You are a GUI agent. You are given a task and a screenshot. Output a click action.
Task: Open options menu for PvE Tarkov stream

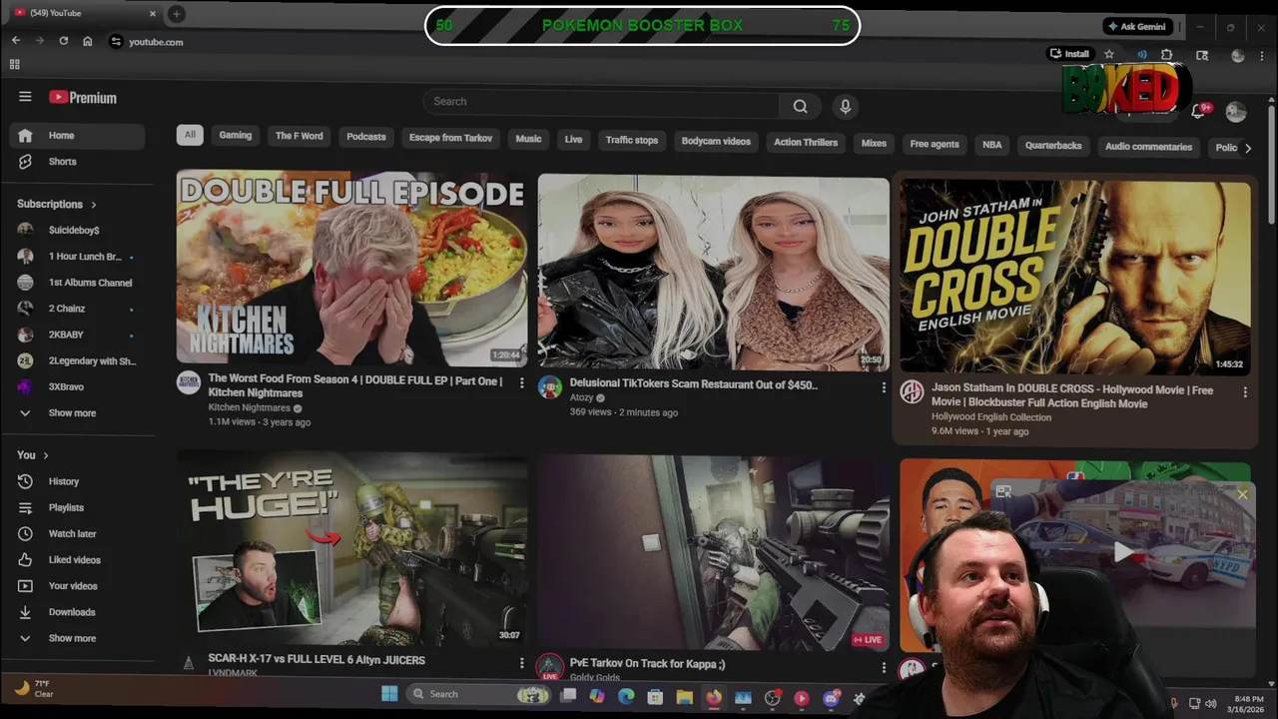click(883, 667)
